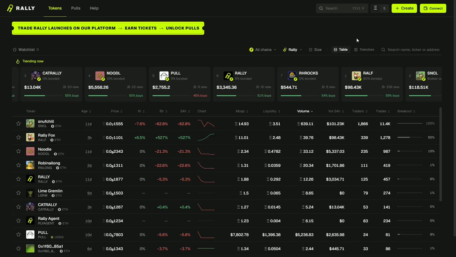Click the Search name, ticker or address field
This screenshot has height=257, width=456.
410,50
